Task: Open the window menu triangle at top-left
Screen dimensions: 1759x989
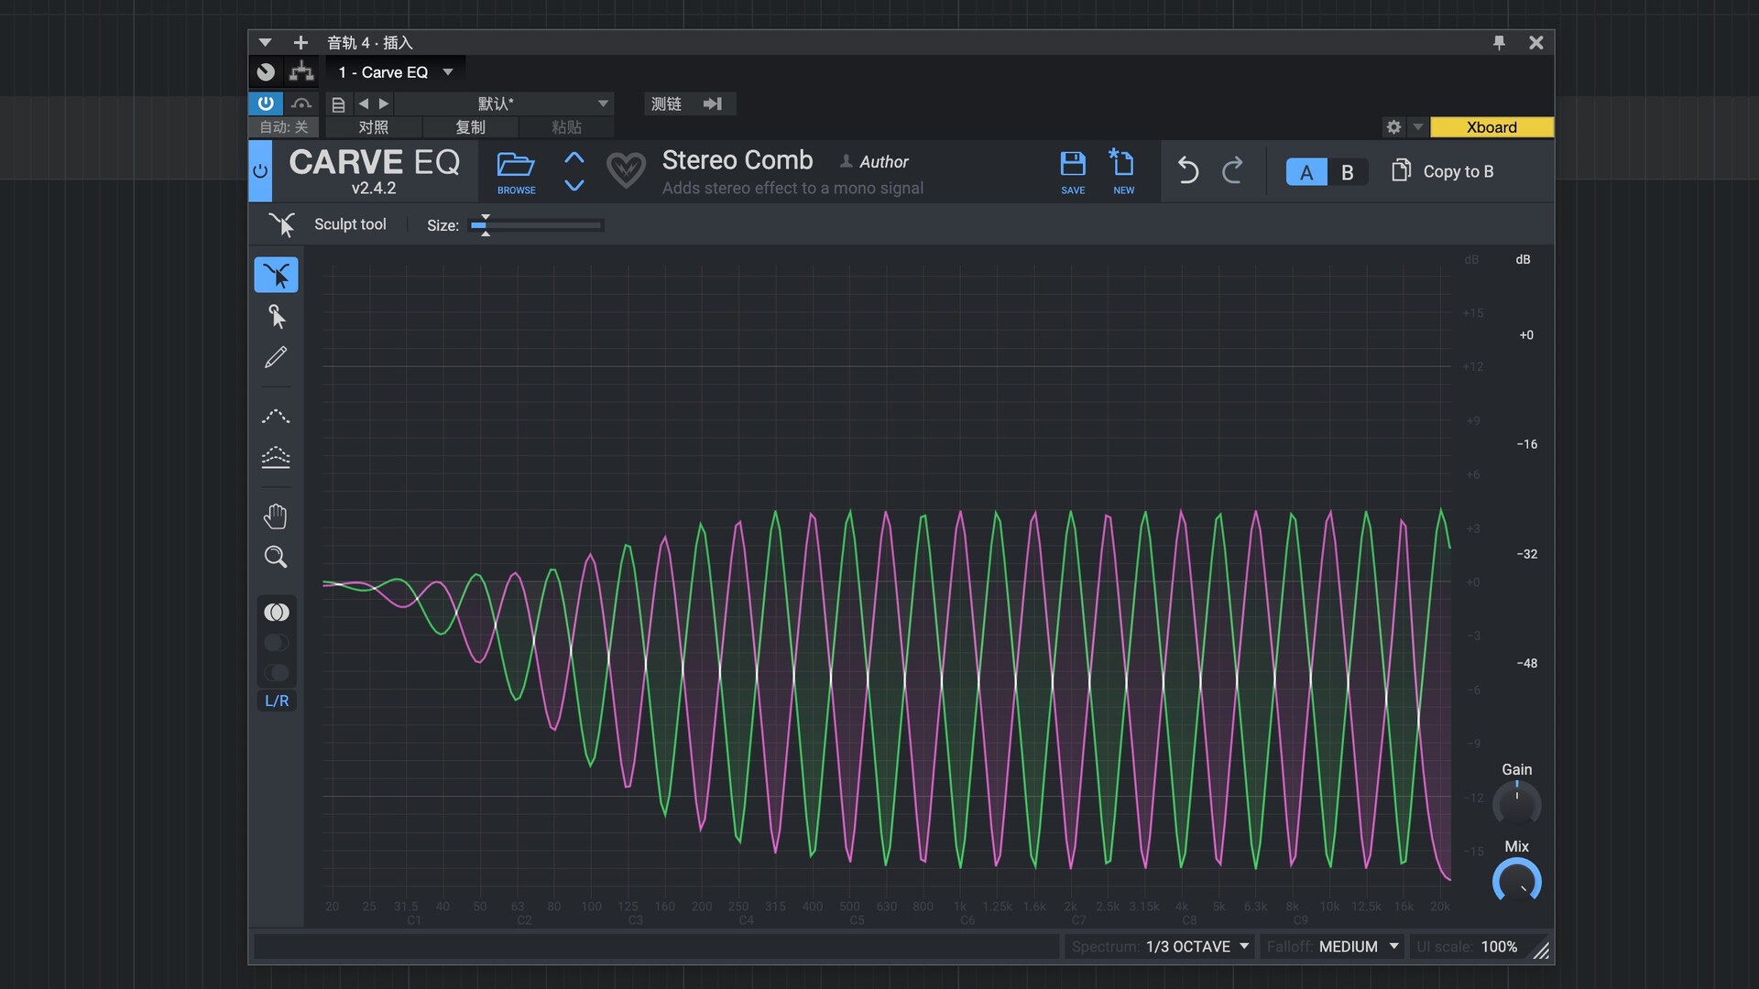Action: click(x=265, y=42)
